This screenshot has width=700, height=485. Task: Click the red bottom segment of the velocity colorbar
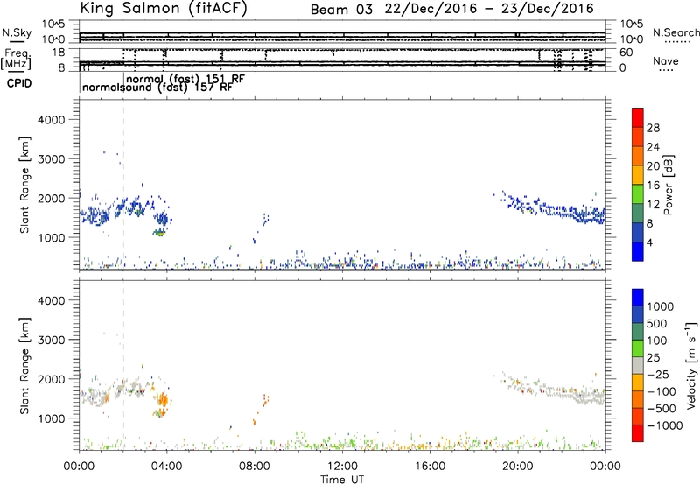click(x=638, y=433)
